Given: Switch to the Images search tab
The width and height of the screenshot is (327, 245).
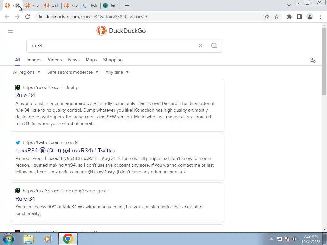Looking at the screenshot, I should (34, 60).
